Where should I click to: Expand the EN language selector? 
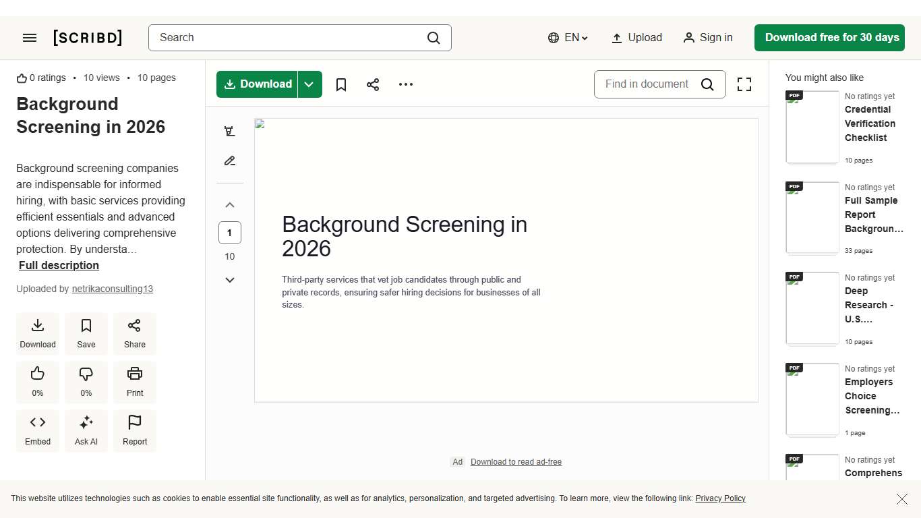click(x=568, y=38)
